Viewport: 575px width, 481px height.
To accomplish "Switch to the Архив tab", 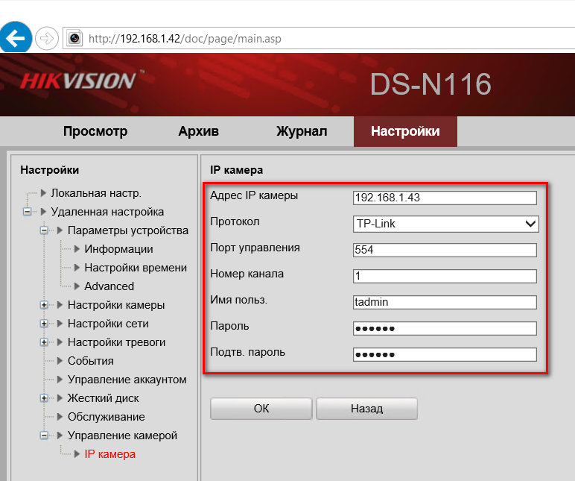I will (x=198, y=131).
